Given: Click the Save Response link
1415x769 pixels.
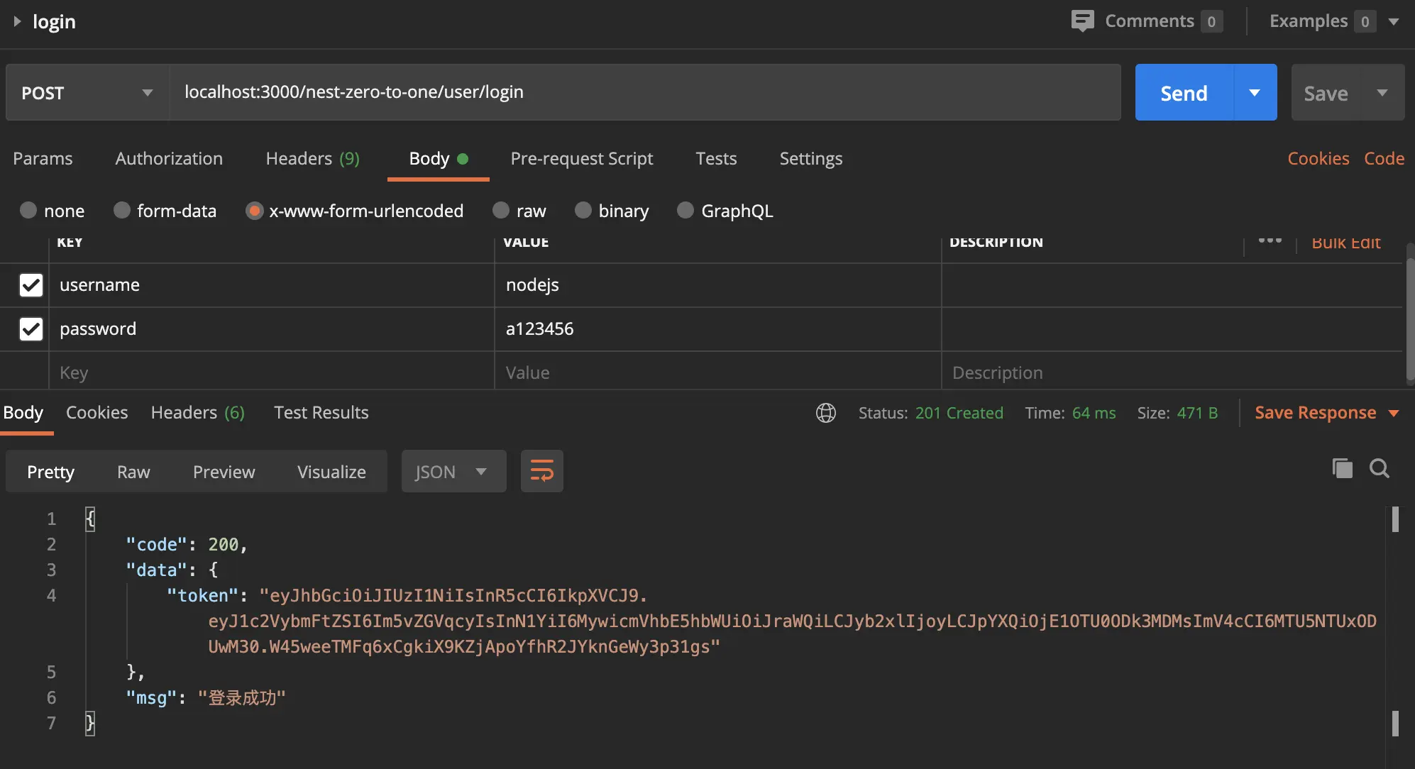Looking at the screenshot, I should click(1315, 413).
